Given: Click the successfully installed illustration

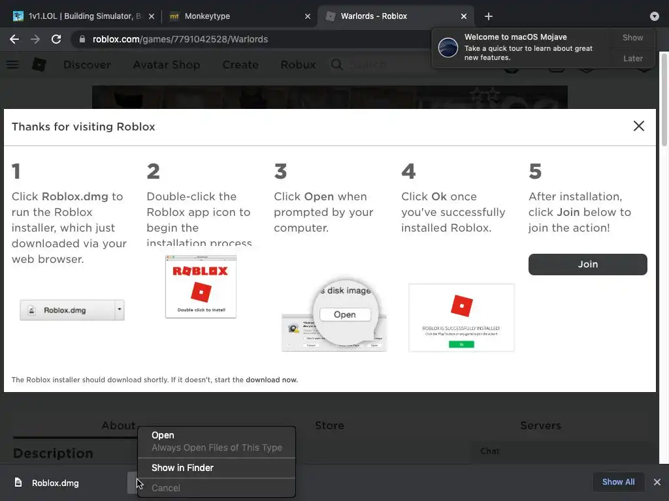Looking at the screenshot, I should (x=461, y=318).
